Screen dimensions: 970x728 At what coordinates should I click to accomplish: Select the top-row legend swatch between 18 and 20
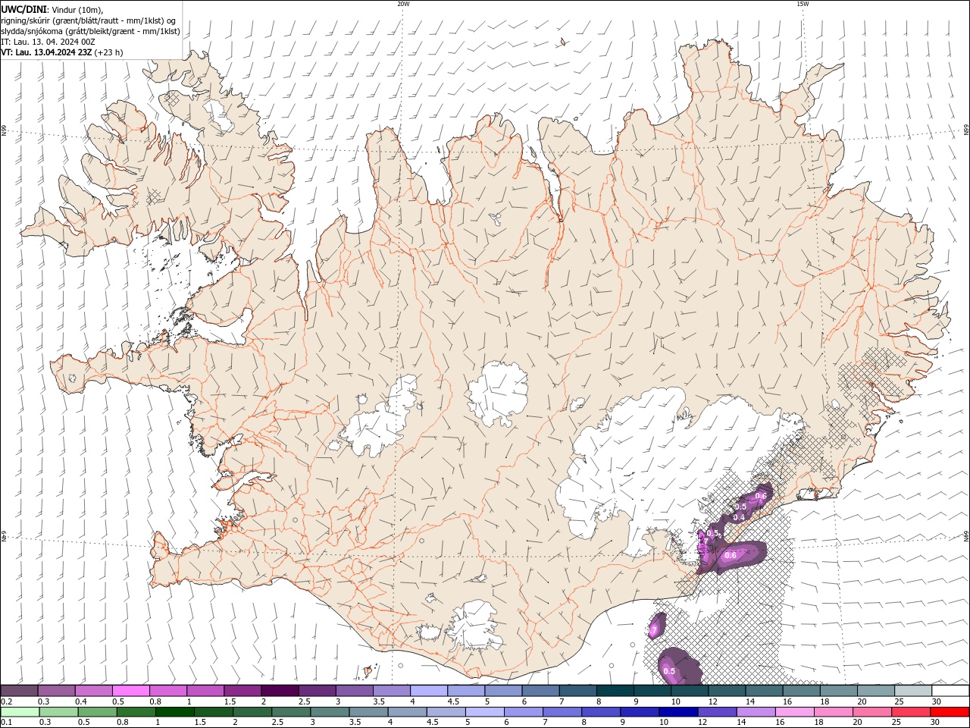click(x=838, y=691)
